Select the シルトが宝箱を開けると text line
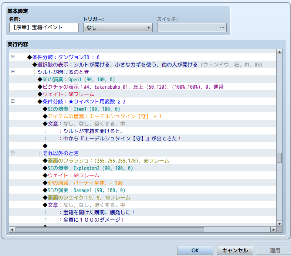This screenshot has width=291, height=256. [142, 131]
